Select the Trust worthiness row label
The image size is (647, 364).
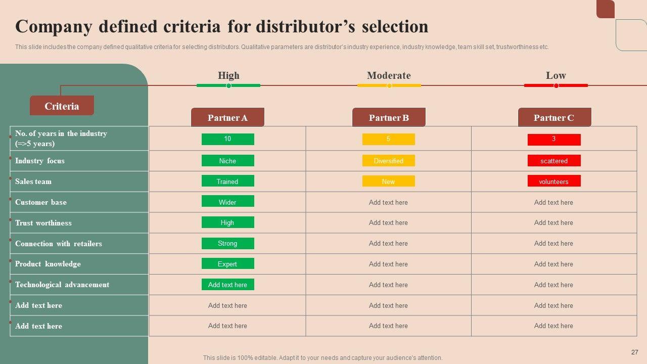point(43,223)
